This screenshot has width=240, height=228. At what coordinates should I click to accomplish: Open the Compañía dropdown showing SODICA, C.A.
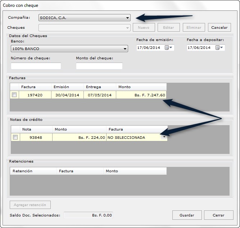click(85, 18)
